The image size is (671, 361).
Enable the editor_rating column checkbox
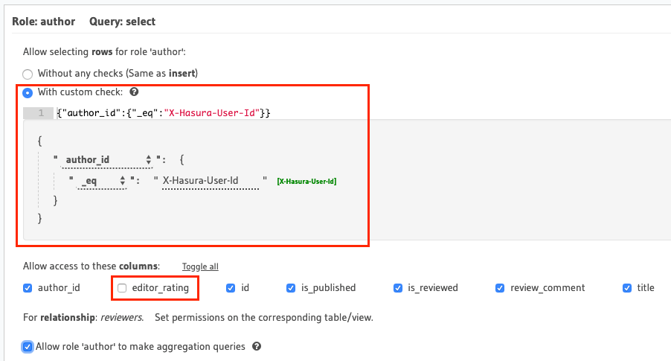pyautogui.click(x=123, y=288)
